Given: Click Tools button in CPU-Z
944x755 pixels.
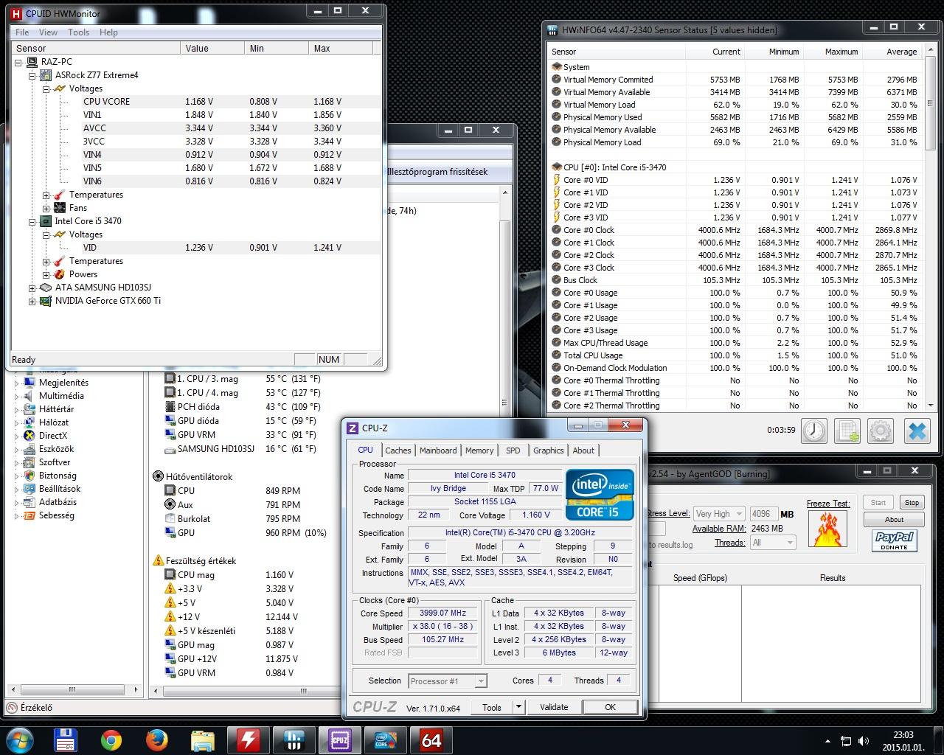Looking at the screenshot, I should point(492,707).
